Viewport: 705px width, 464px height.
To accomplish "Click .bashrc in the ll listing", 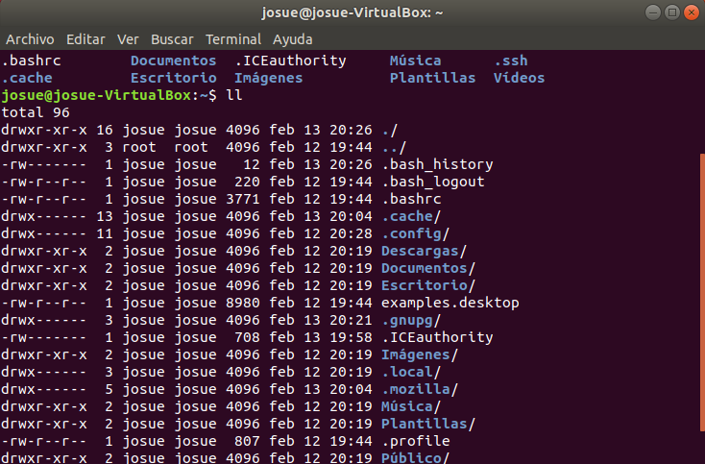I will tap(411, 199).
